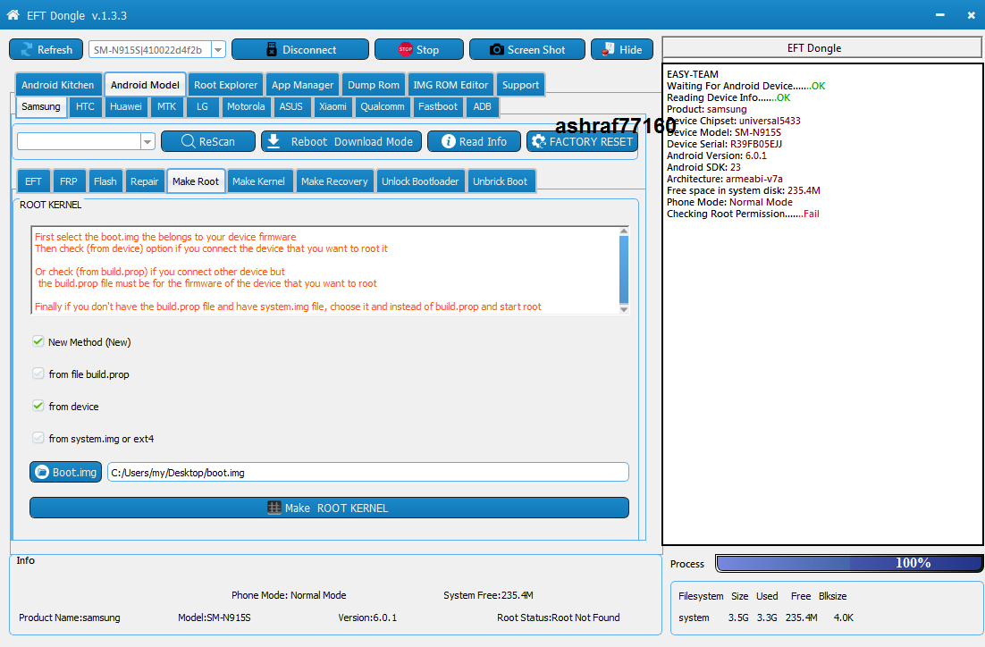Click the boot.img file path field
The height and width of the screenshot is (647, 985).
click(x=367, y=473)
